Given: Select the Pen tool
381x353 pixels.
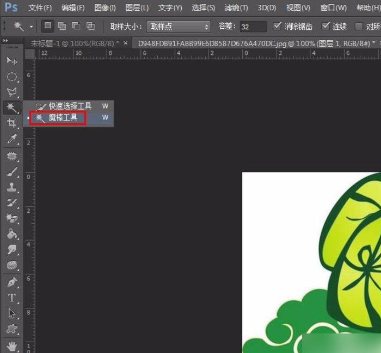Looking at the screenshot, I should tap(11, 282).
